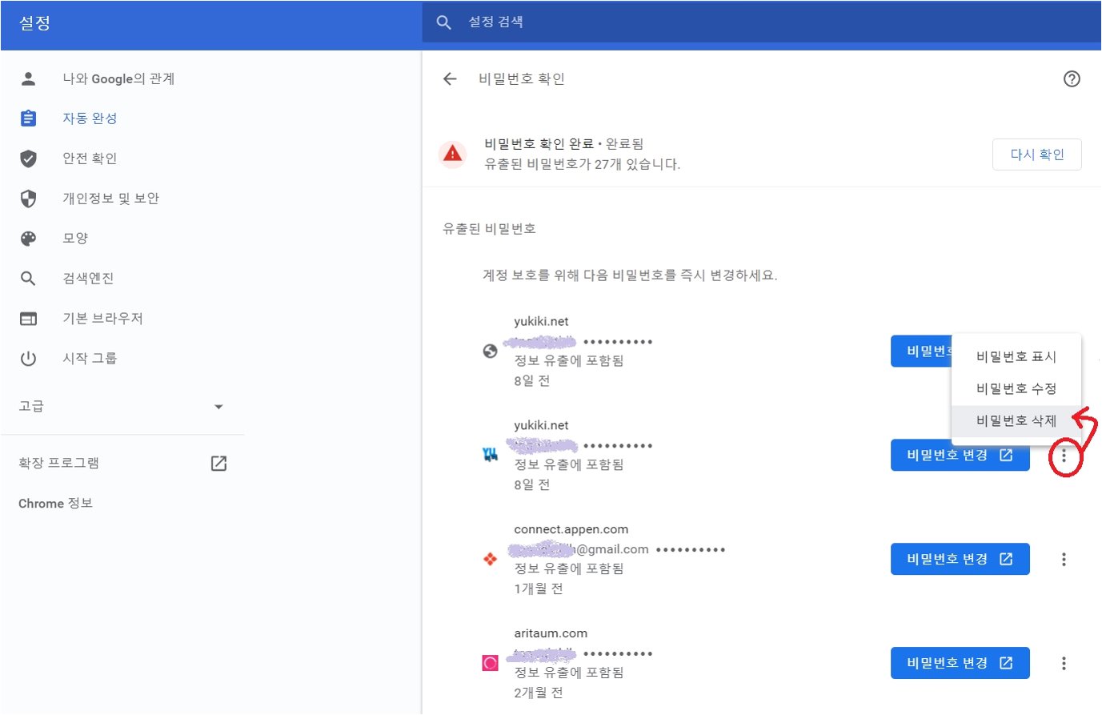Image resolution: width=1102 pixels, height=715 pixels.
Task: Click the 유출된 비밀번호 heading
Action: (489, 229)
